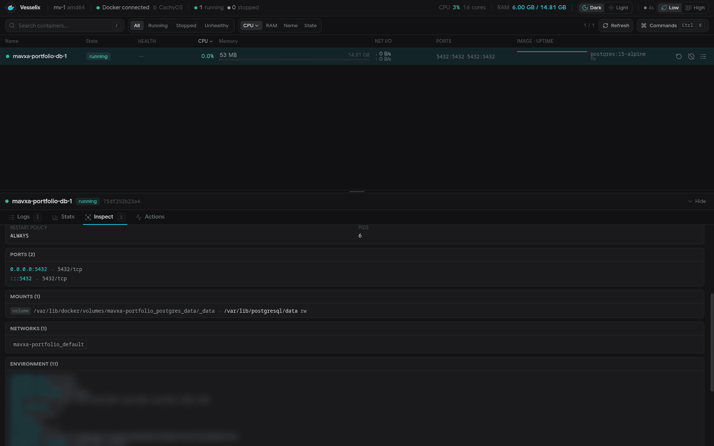Filter containers by Unhealthy
The image size is (714, 446).
tap(216, 26)
